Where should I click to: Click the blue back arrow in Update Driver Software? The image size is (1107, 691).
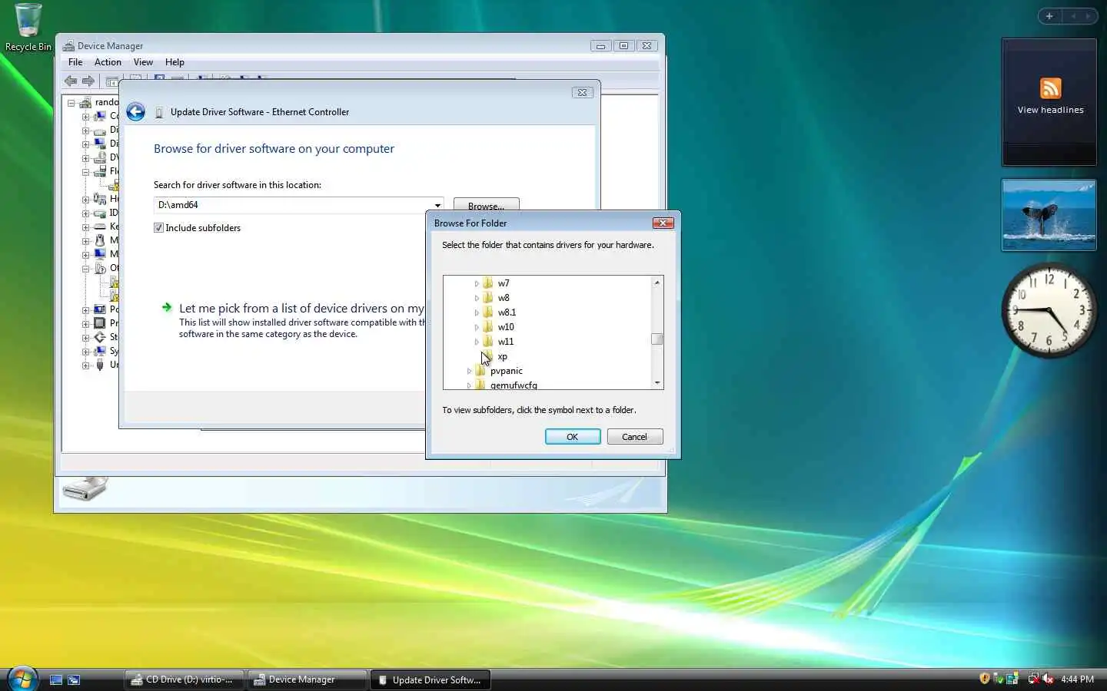tap(135, 112)
